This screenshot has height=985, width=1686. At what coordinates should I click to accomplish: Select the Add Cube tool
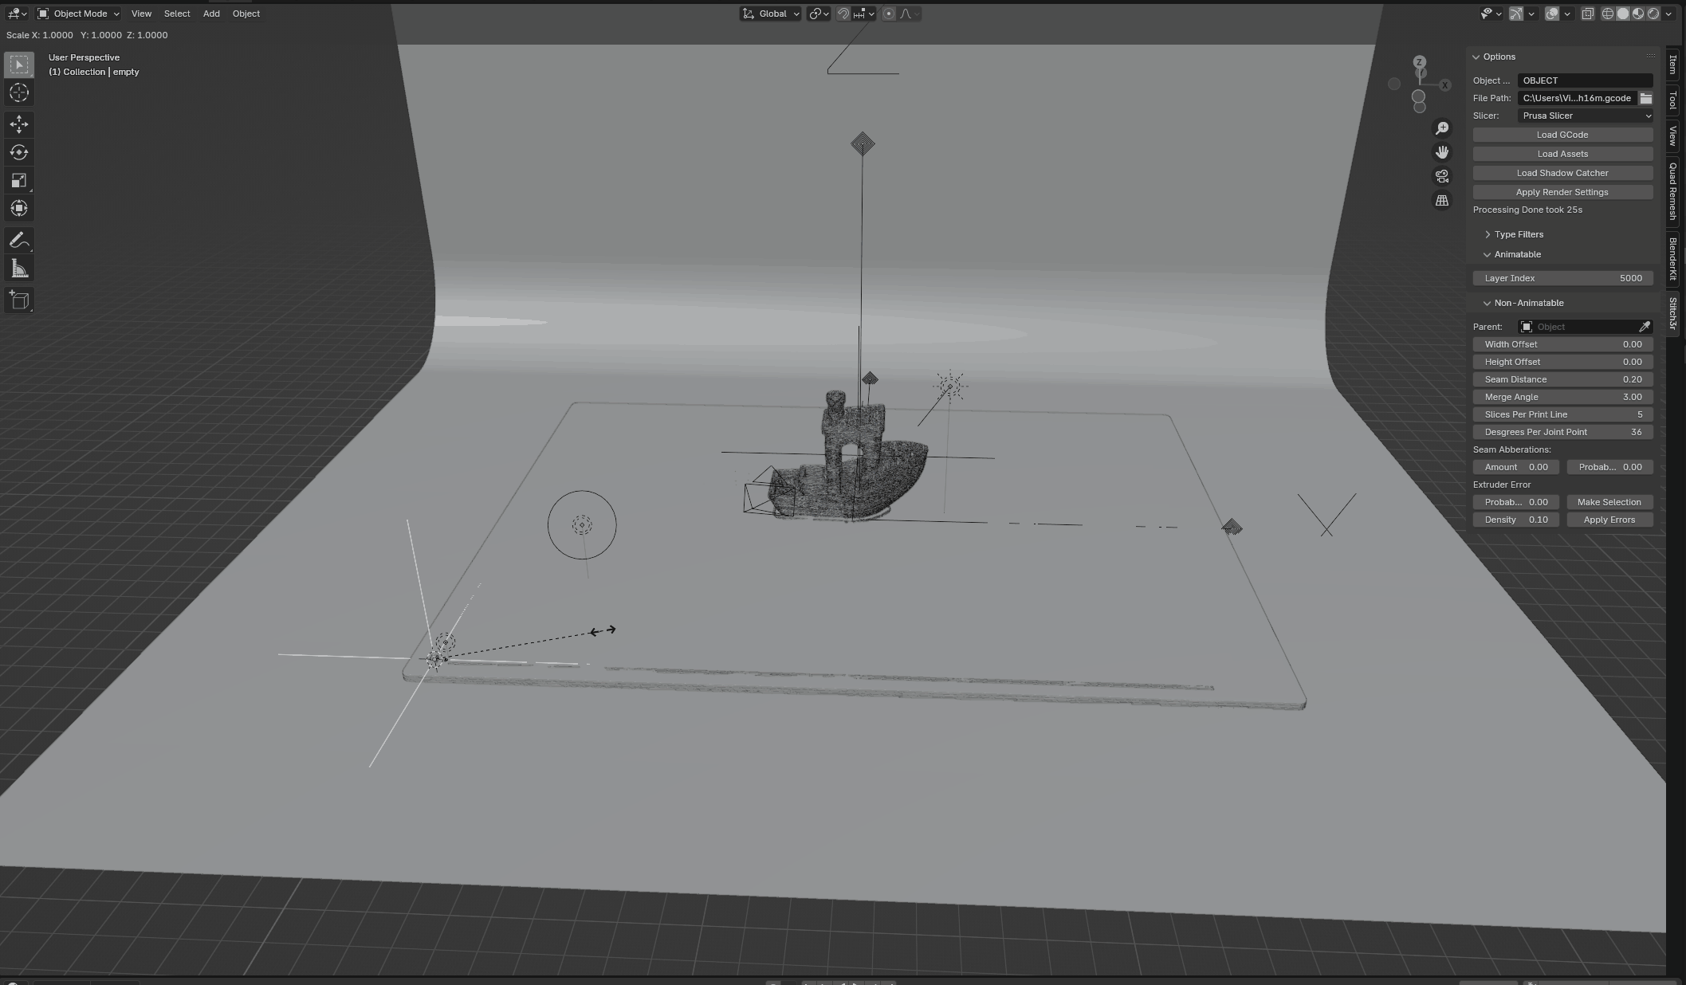point(18,300)
